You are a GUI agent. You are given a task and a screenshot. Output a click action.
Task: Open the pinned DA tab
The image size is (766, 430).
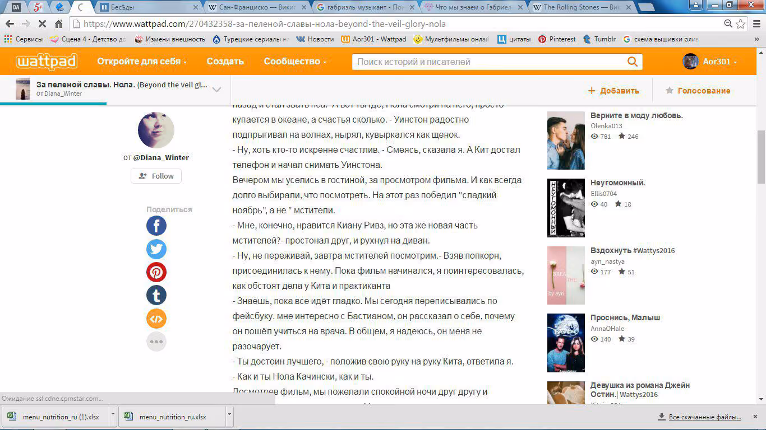[x=16, y=7]
